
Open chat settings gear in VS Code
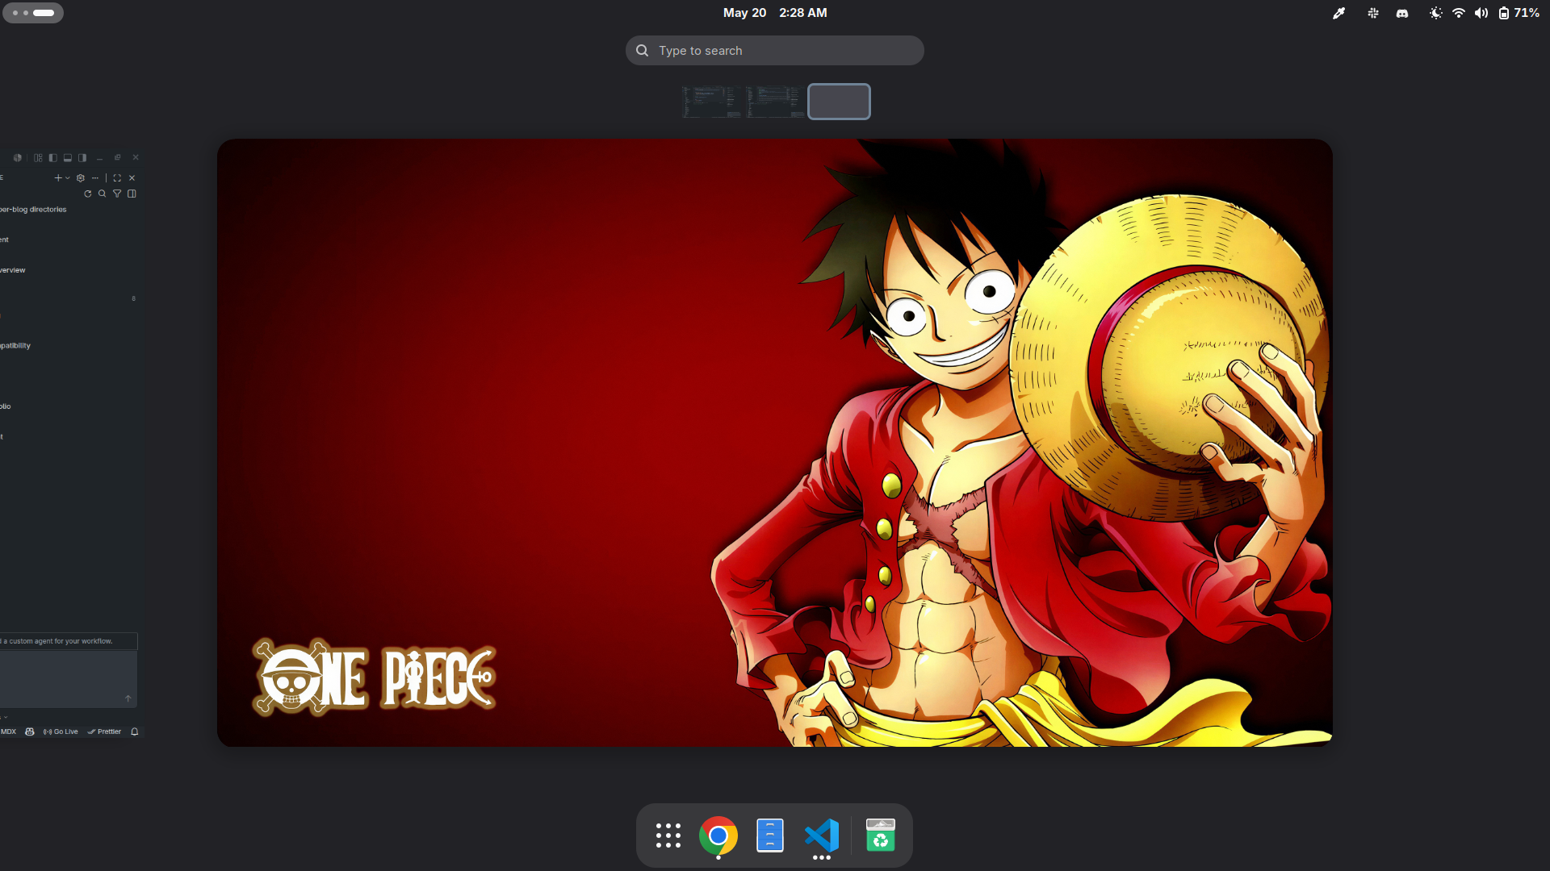pyautogui.click(x=81, y=178)
